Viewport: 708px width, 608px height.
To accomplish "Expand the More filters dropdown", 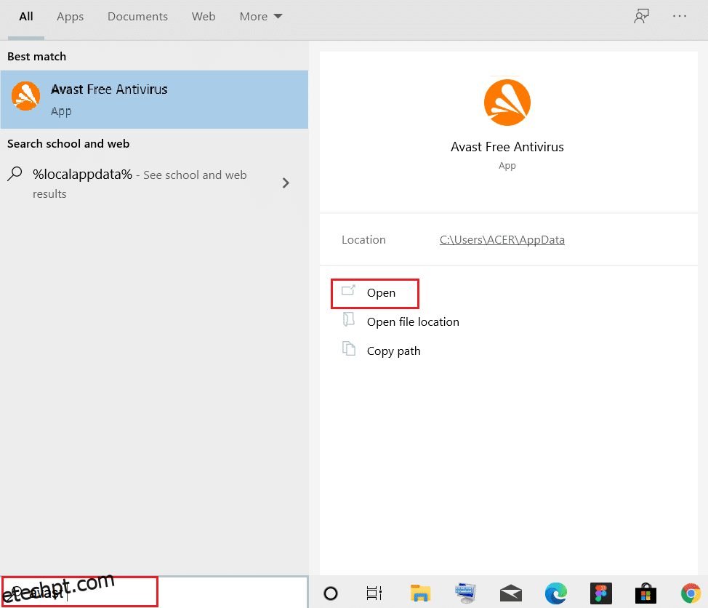I will click(x=261, y=17).
